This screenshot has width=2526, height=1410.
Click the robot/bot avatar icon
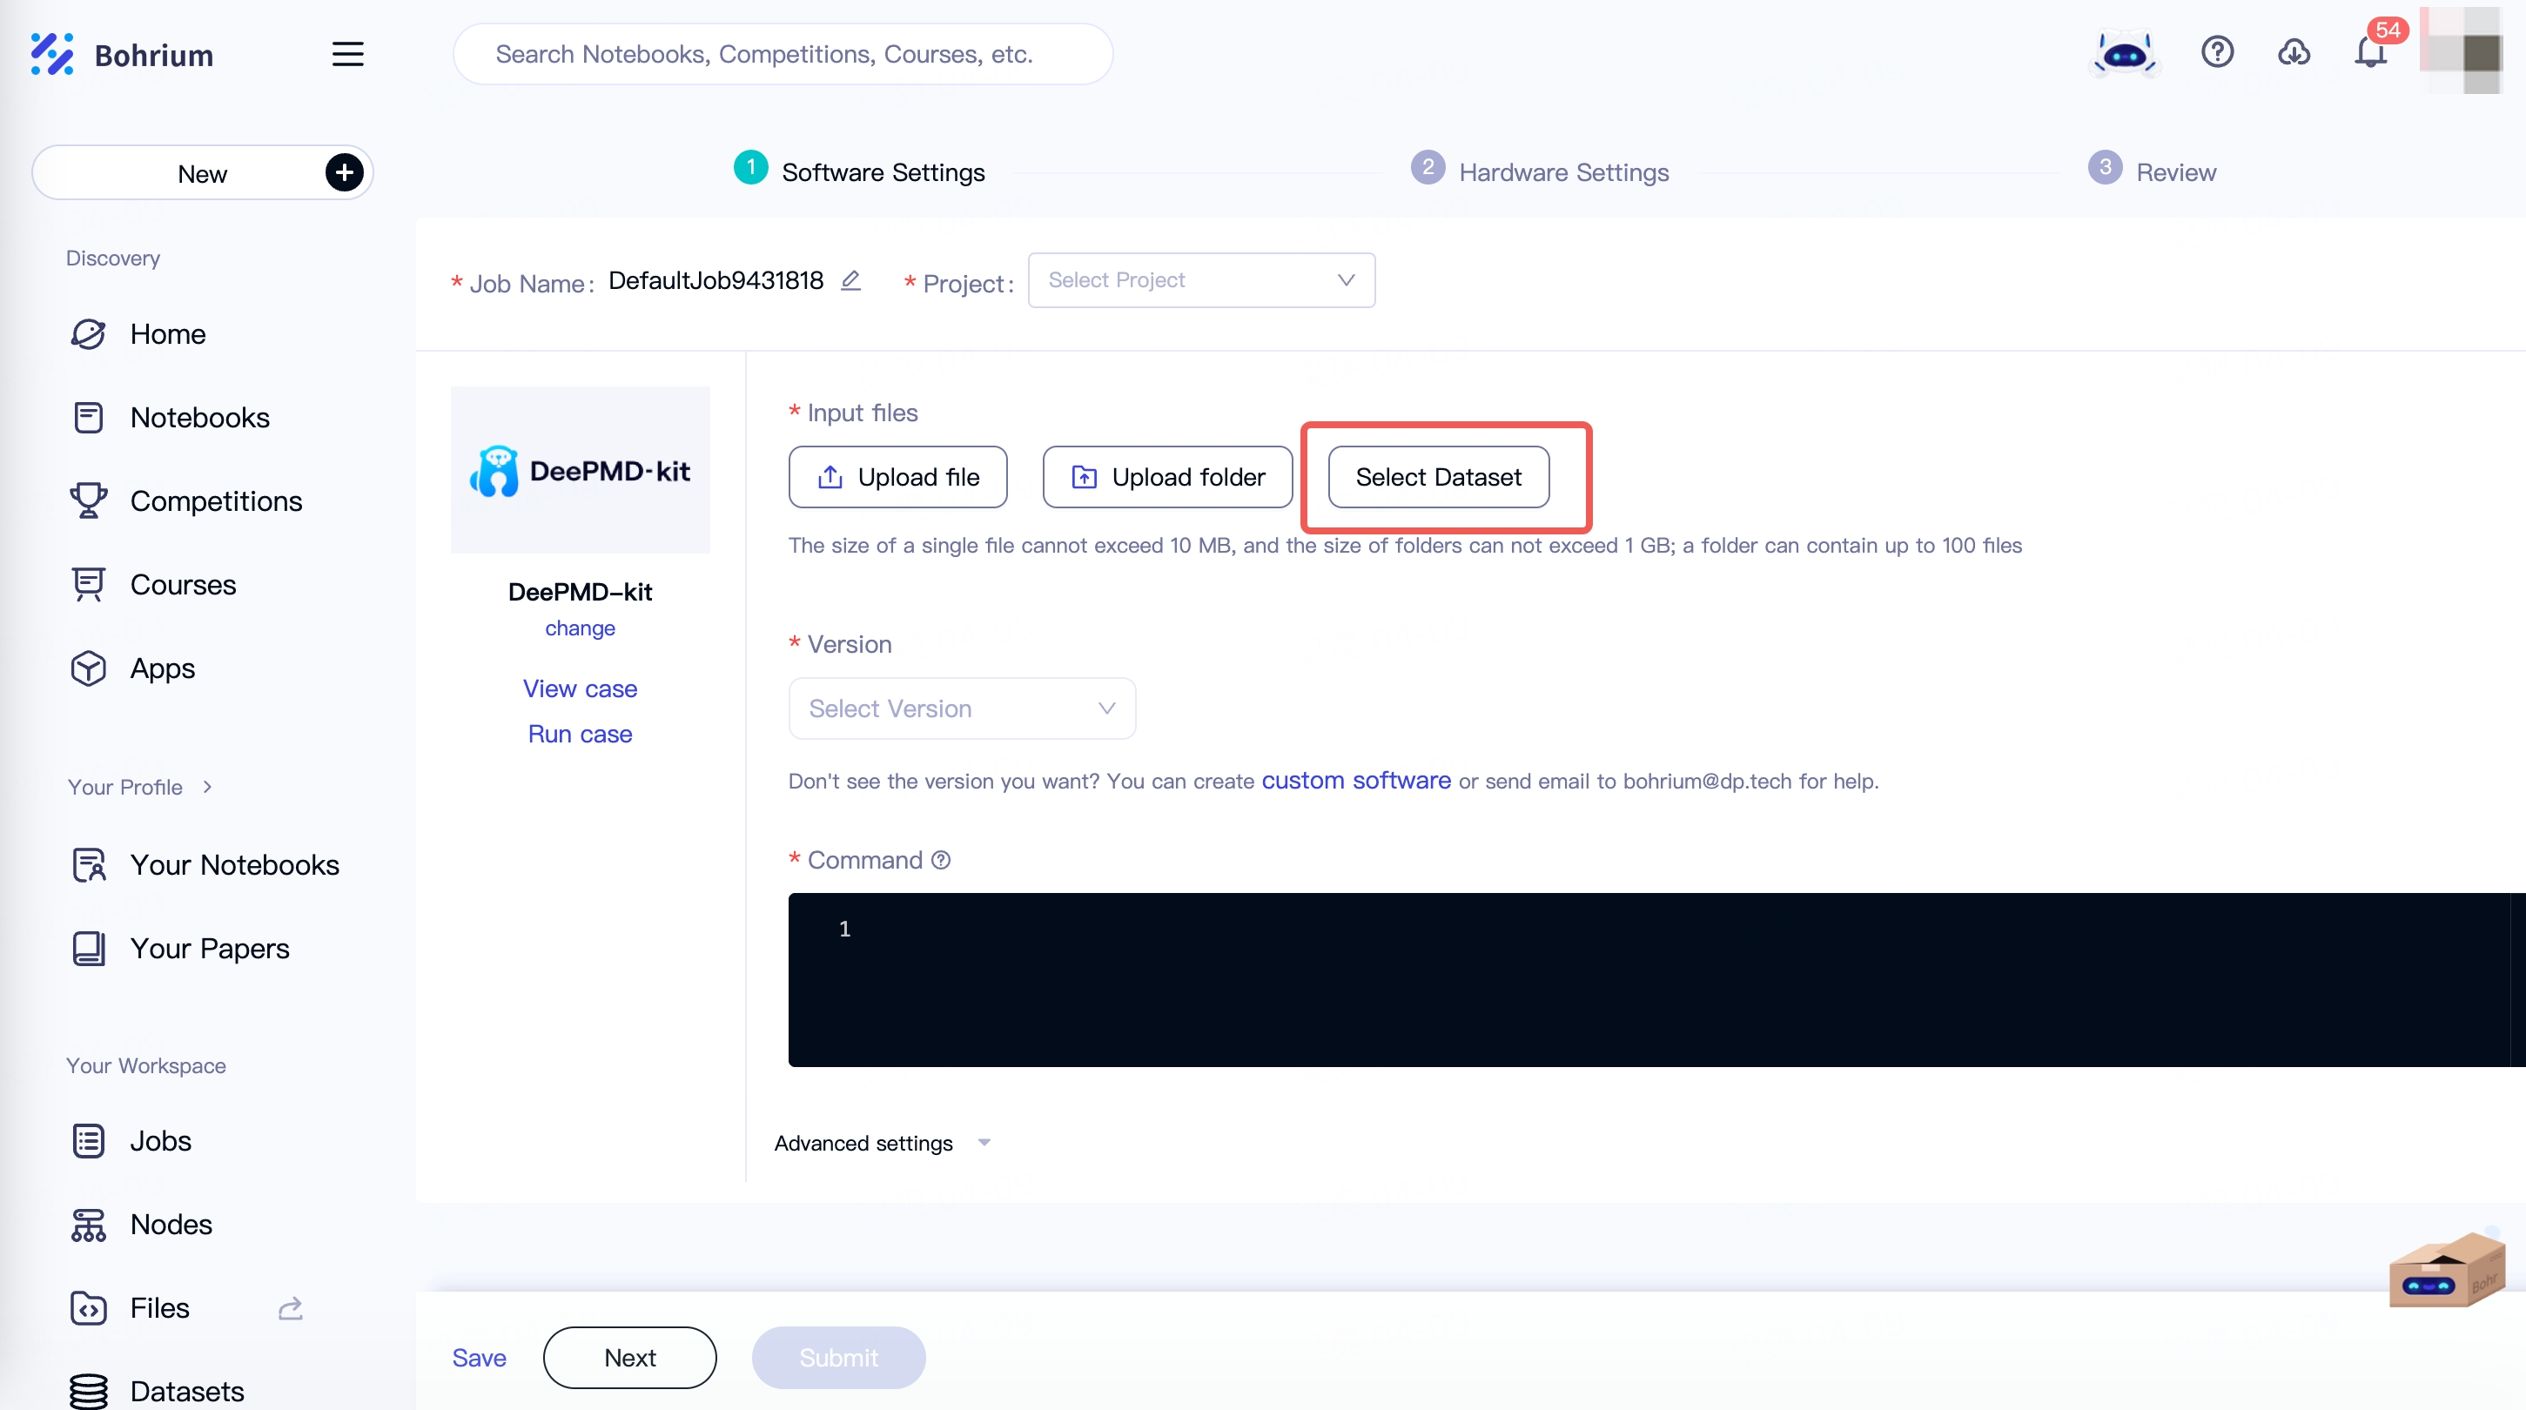pos(2126,54)
